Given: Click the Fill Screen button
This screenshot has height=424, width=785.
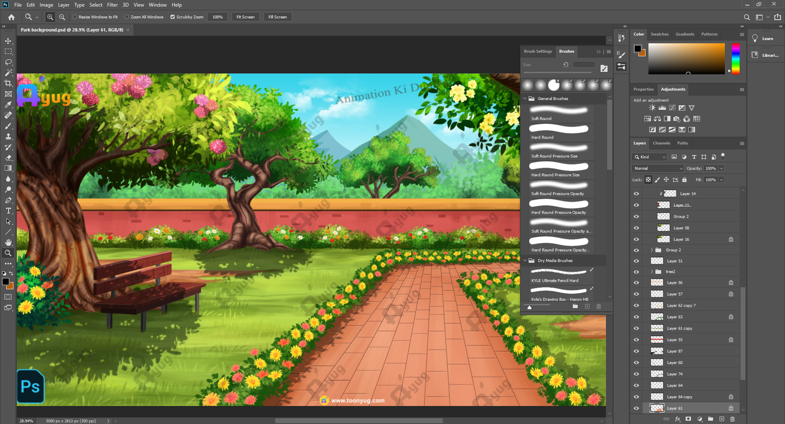Looking at the screenshot, I should (278, 17).
